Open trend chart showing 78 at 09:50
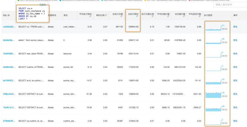 pos(213,95)
